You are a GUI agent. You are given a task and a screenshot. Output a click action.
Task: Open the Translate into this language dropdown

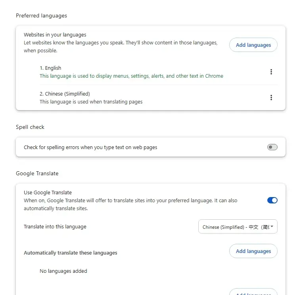(x=238, y=227)
